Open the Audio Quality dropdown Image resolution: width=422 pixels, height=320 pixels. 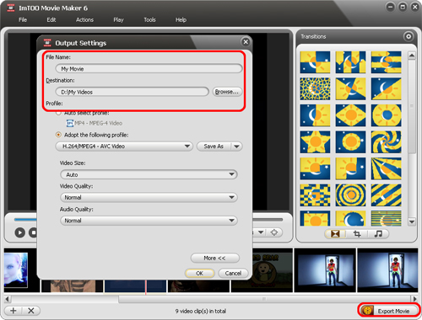149,221
